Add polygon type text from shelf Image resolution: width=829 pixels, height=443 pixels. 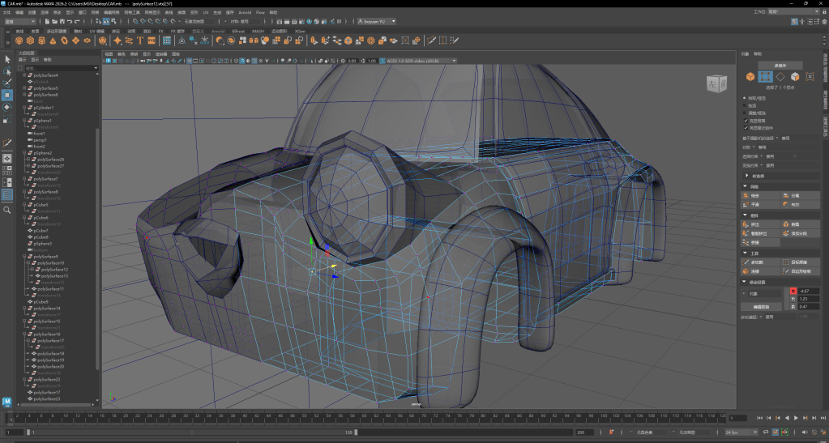(x=140, y=40)
